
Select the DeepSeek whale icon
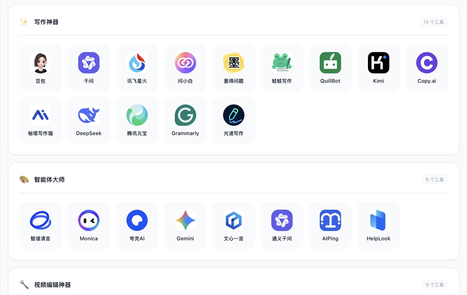pos(89,115)
